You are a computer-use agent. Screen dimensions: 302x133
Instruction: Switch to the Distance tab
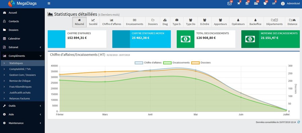pyautogui.click(x=292, y=22)
